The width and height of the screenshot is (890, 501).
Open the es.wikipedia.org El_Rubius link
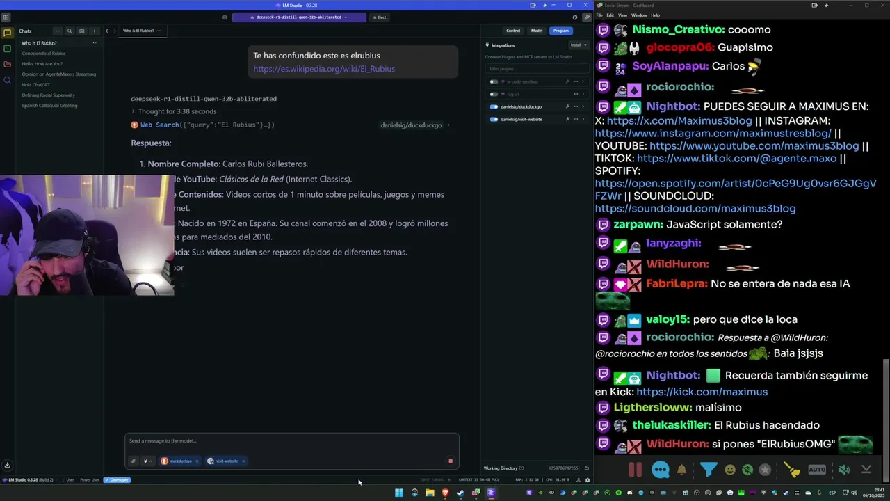[324, 69]
